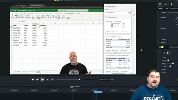Select the Purchases YTD header cell

click(x=43, y=25)
